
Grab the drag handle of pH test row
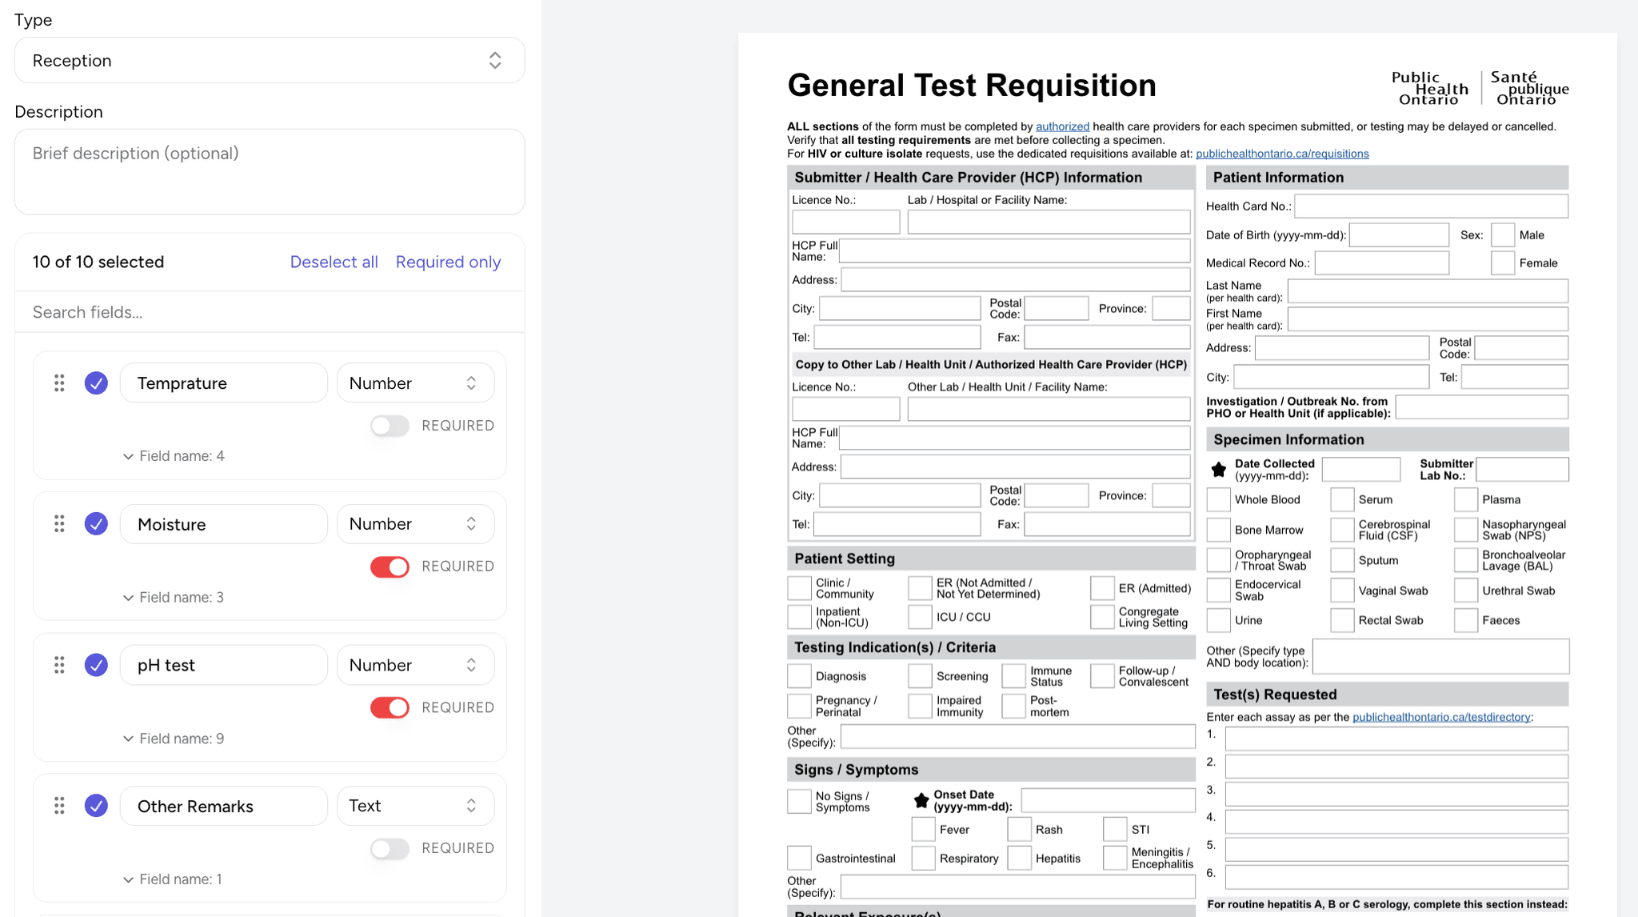pyautogui.click(x=59, y=665)
